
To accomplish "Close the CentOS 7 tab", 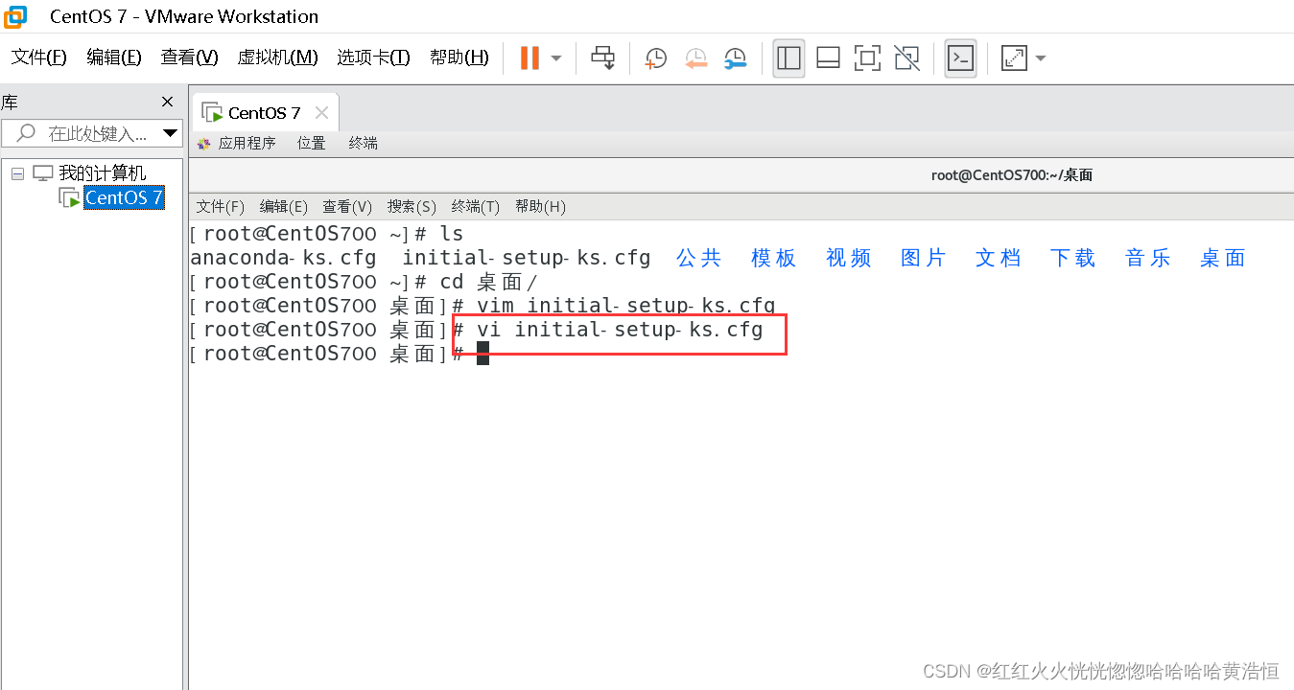I will (321, 113).
